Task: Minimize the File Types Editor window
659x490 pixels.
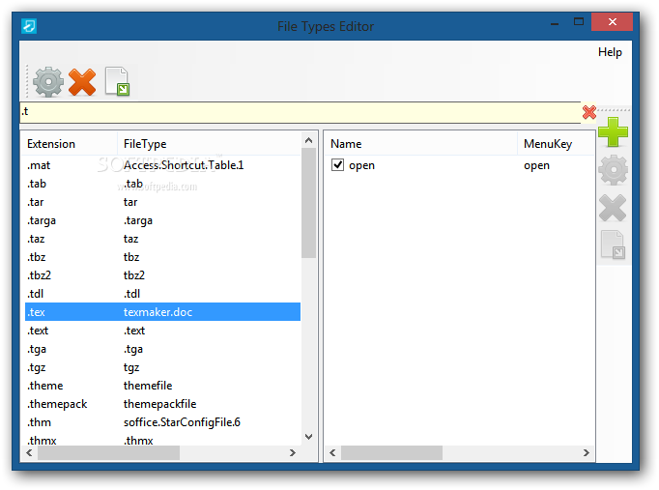Action: click(555, 23)
